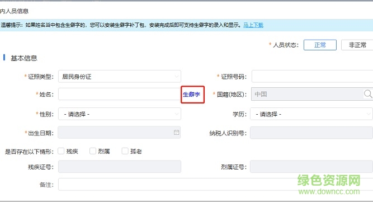Click the 马上下载 download link

pyautogui.click(x=253, y=25)
